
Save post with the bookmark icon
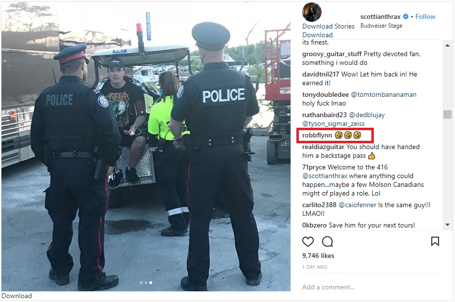pos(435,242)
